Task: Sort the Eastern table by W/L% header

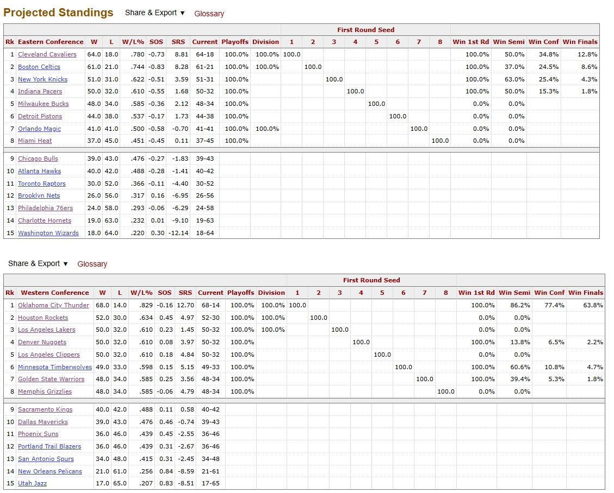Action: click(x=133, y=42)
